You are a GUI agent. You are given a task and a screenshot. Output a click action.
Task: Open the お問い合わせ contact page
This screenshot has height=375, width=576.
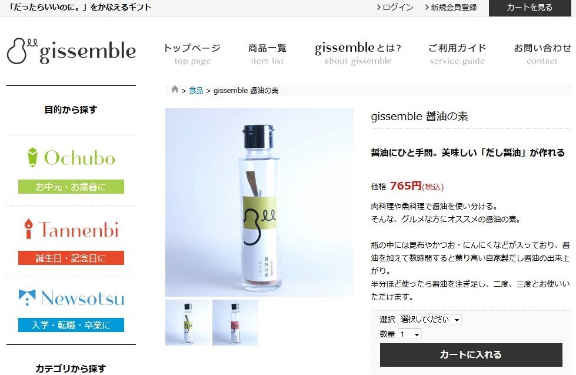542,54
